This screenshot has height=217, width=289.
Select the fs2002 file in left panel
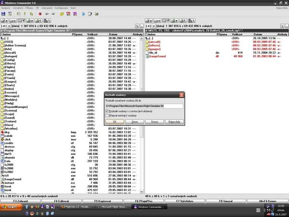pyautogui.click(x=70, y=172)
